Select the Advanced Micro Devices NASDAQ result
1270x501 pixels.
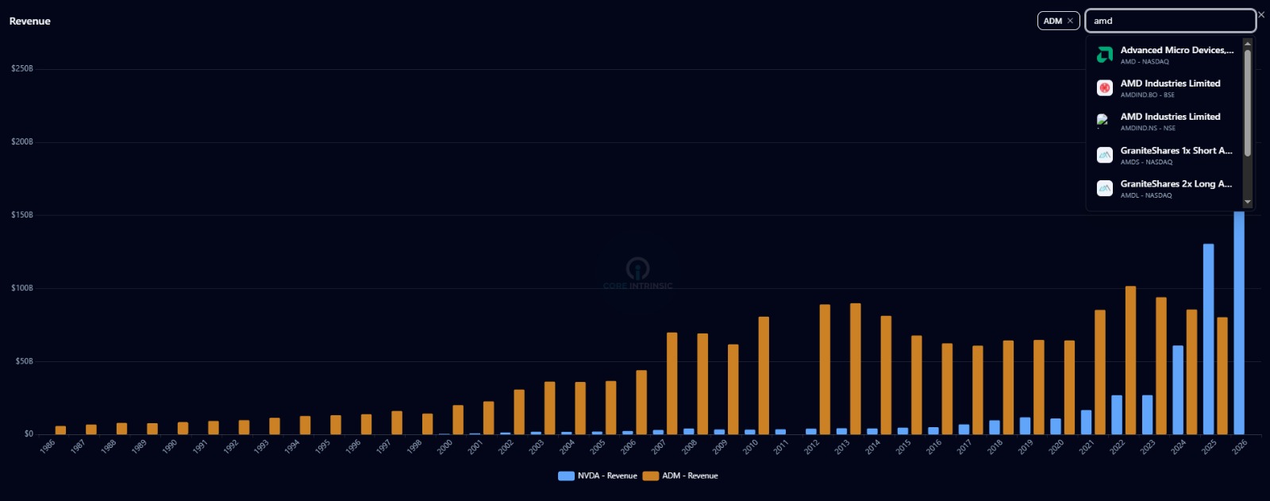click(x=1164, y=55)
